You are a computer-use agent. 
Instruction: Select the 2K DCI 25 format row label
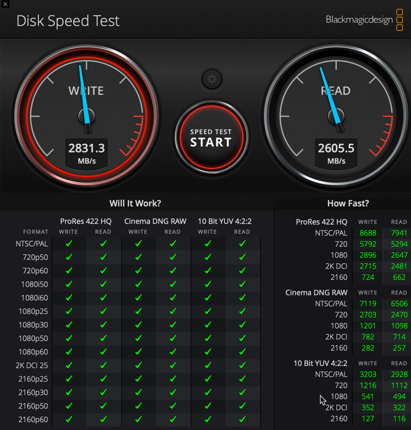[x=32, y=365]
